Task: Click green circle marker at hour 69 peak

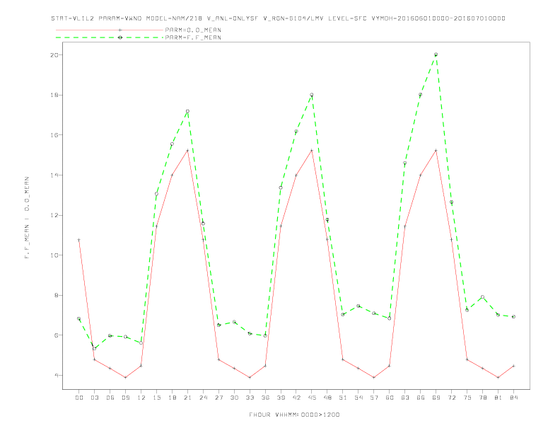Action: pyautogui.click(x=436, y=54)
